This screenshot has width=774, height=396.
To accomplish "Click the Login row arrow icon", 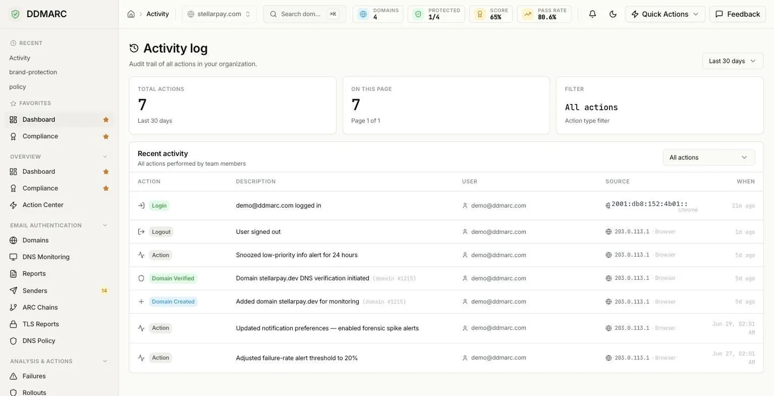I will [x=141, y=206].
